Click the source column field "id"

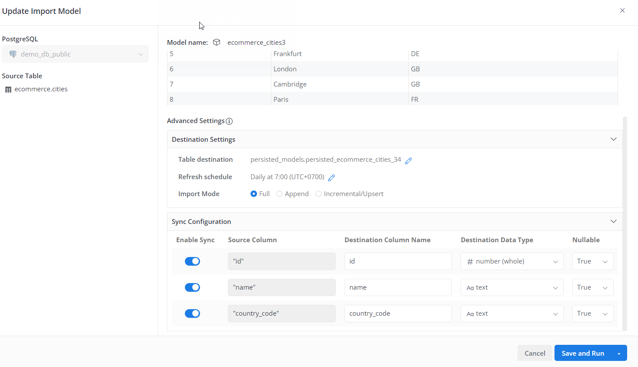pos(282,261)
